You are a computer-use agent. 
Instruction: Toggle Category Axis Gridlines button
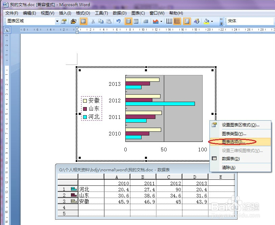tap(169, 21)
